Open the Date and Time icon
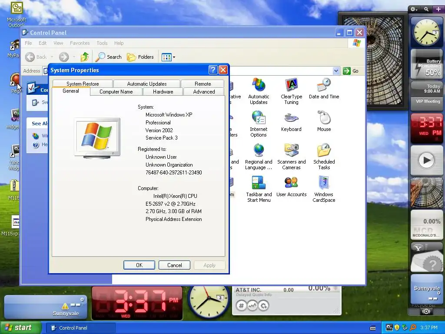This screenshot has width=445, height=334. click(324, 89)
